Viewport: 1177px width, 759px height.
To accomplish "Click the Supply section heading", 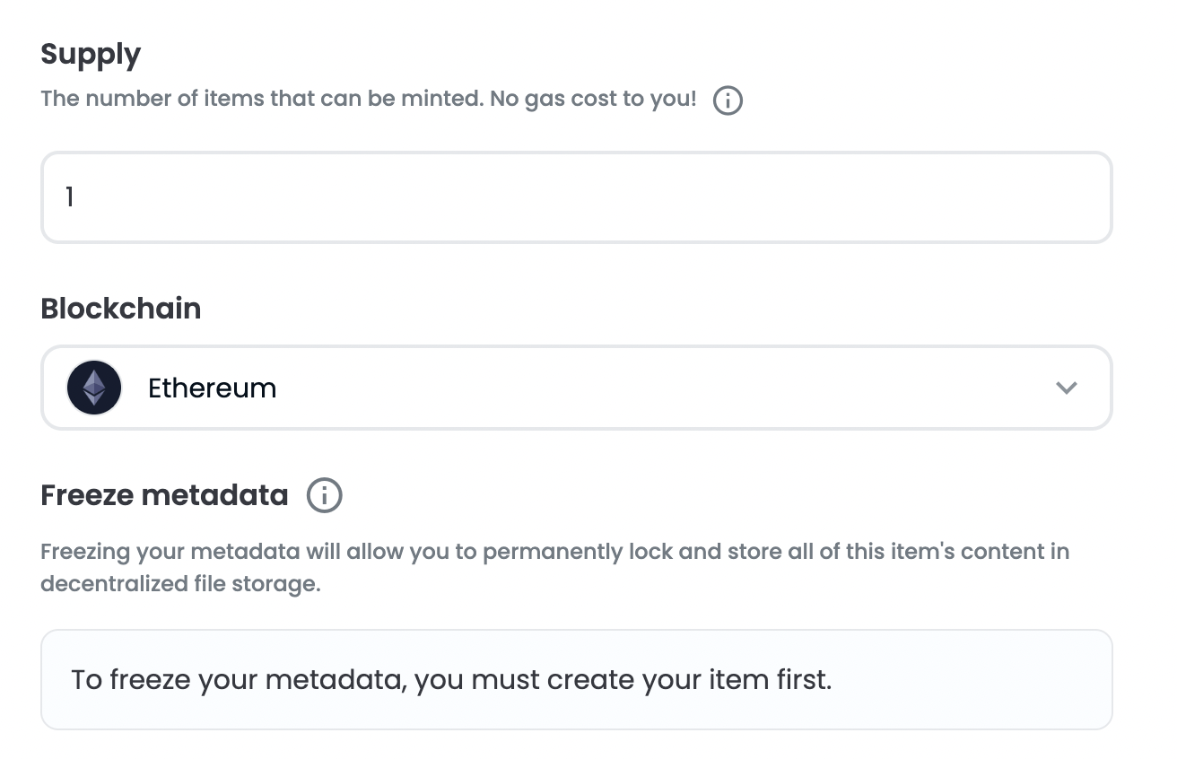I will click(x=91, y=55).
